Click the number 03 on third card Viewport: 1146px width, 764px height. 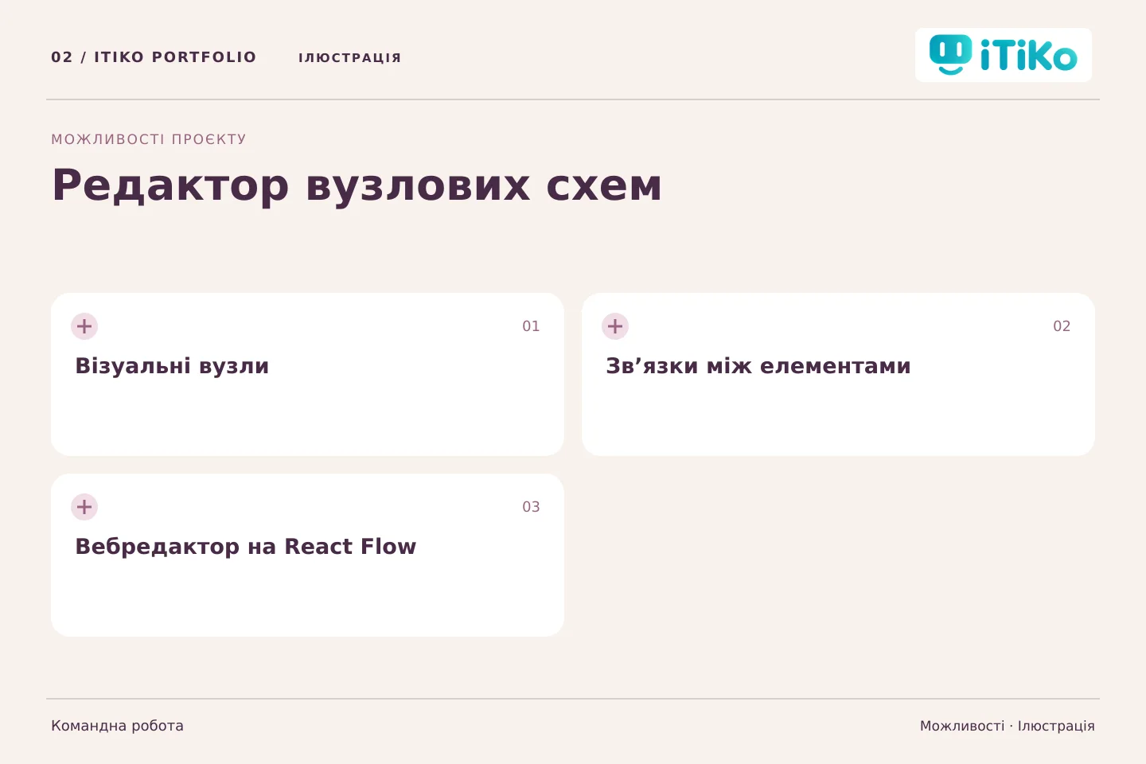point(531,507)
